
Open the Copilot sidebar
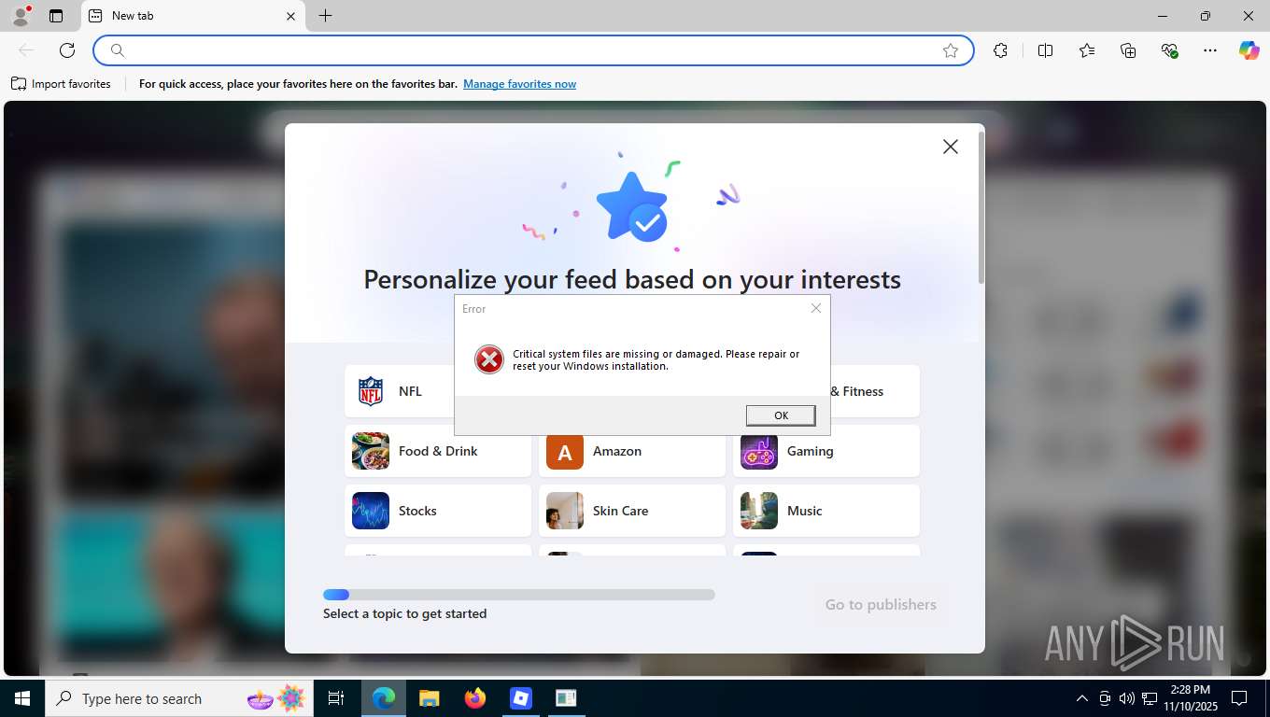1249,50
